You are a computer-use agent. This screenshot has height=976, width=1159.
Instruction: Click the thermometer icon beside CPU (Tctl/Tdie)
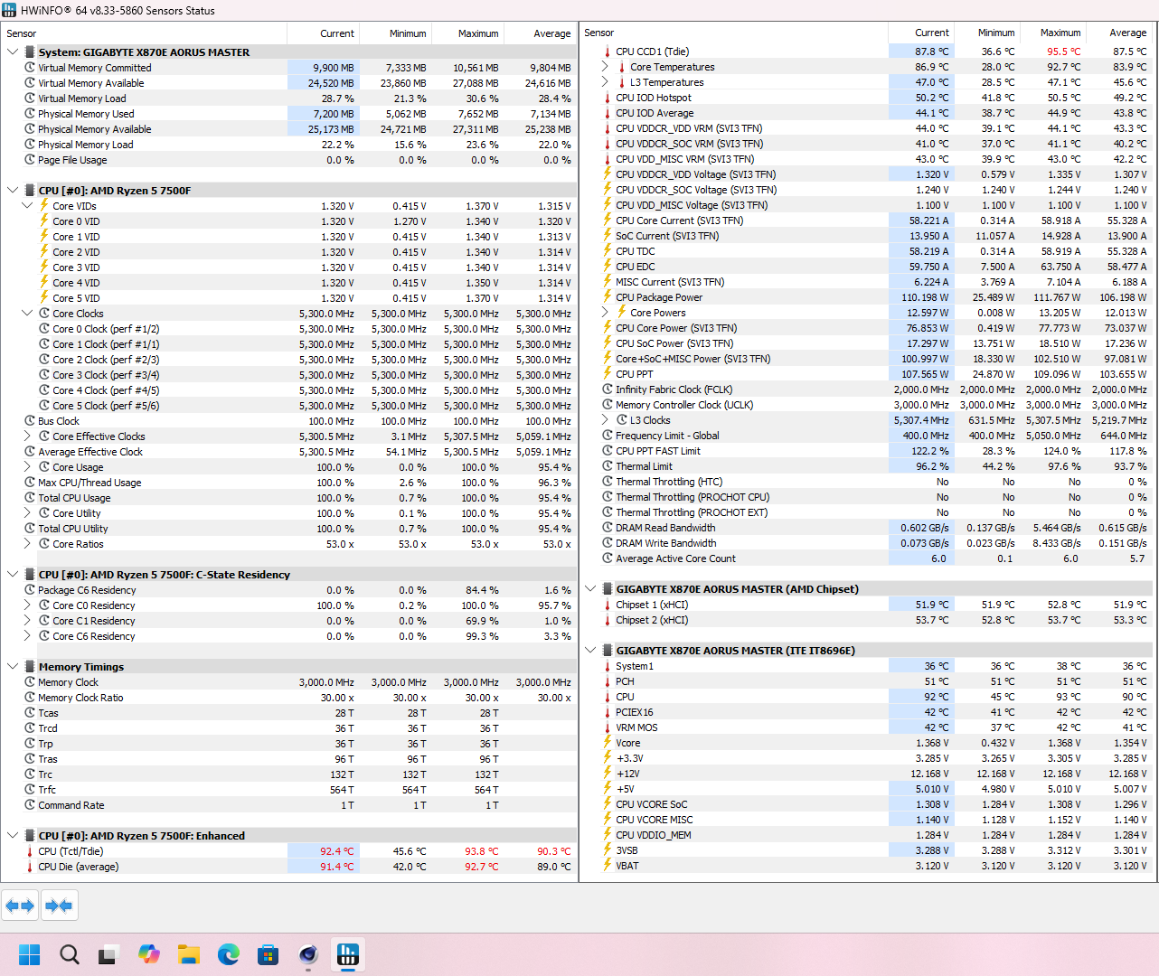(x=30, y=851)
